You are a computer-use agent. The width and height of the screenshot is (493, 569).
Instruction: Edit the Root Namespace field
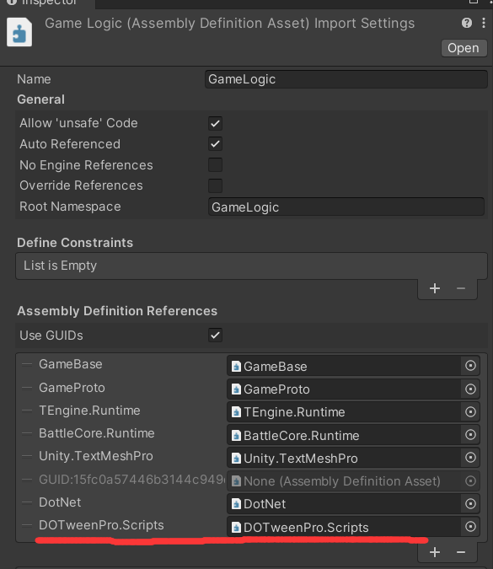346,207
